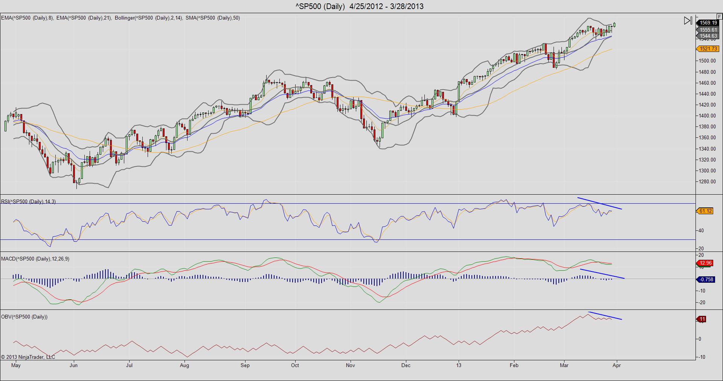The width and height of the screenshot is (723, 381).
Task: Select the blue trend line on OBV panel
Action: tap(605, 316)
